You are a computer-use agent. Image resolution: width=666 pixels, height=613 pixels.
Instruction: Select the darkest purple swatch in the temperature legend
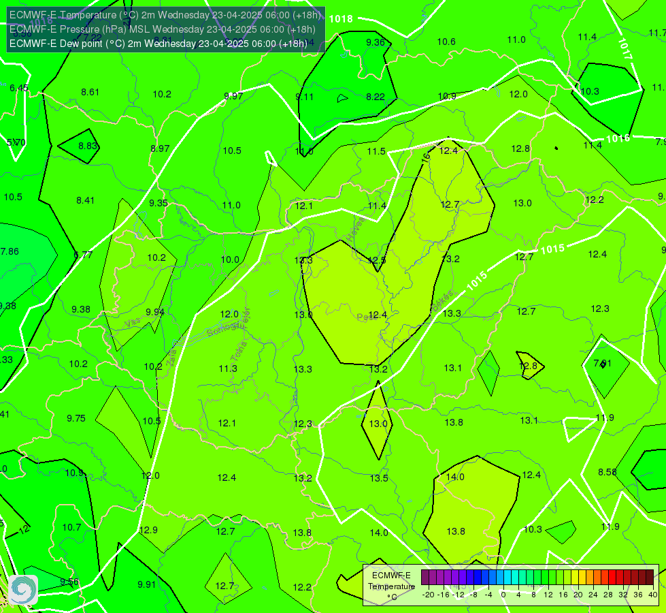coord(425,578)
